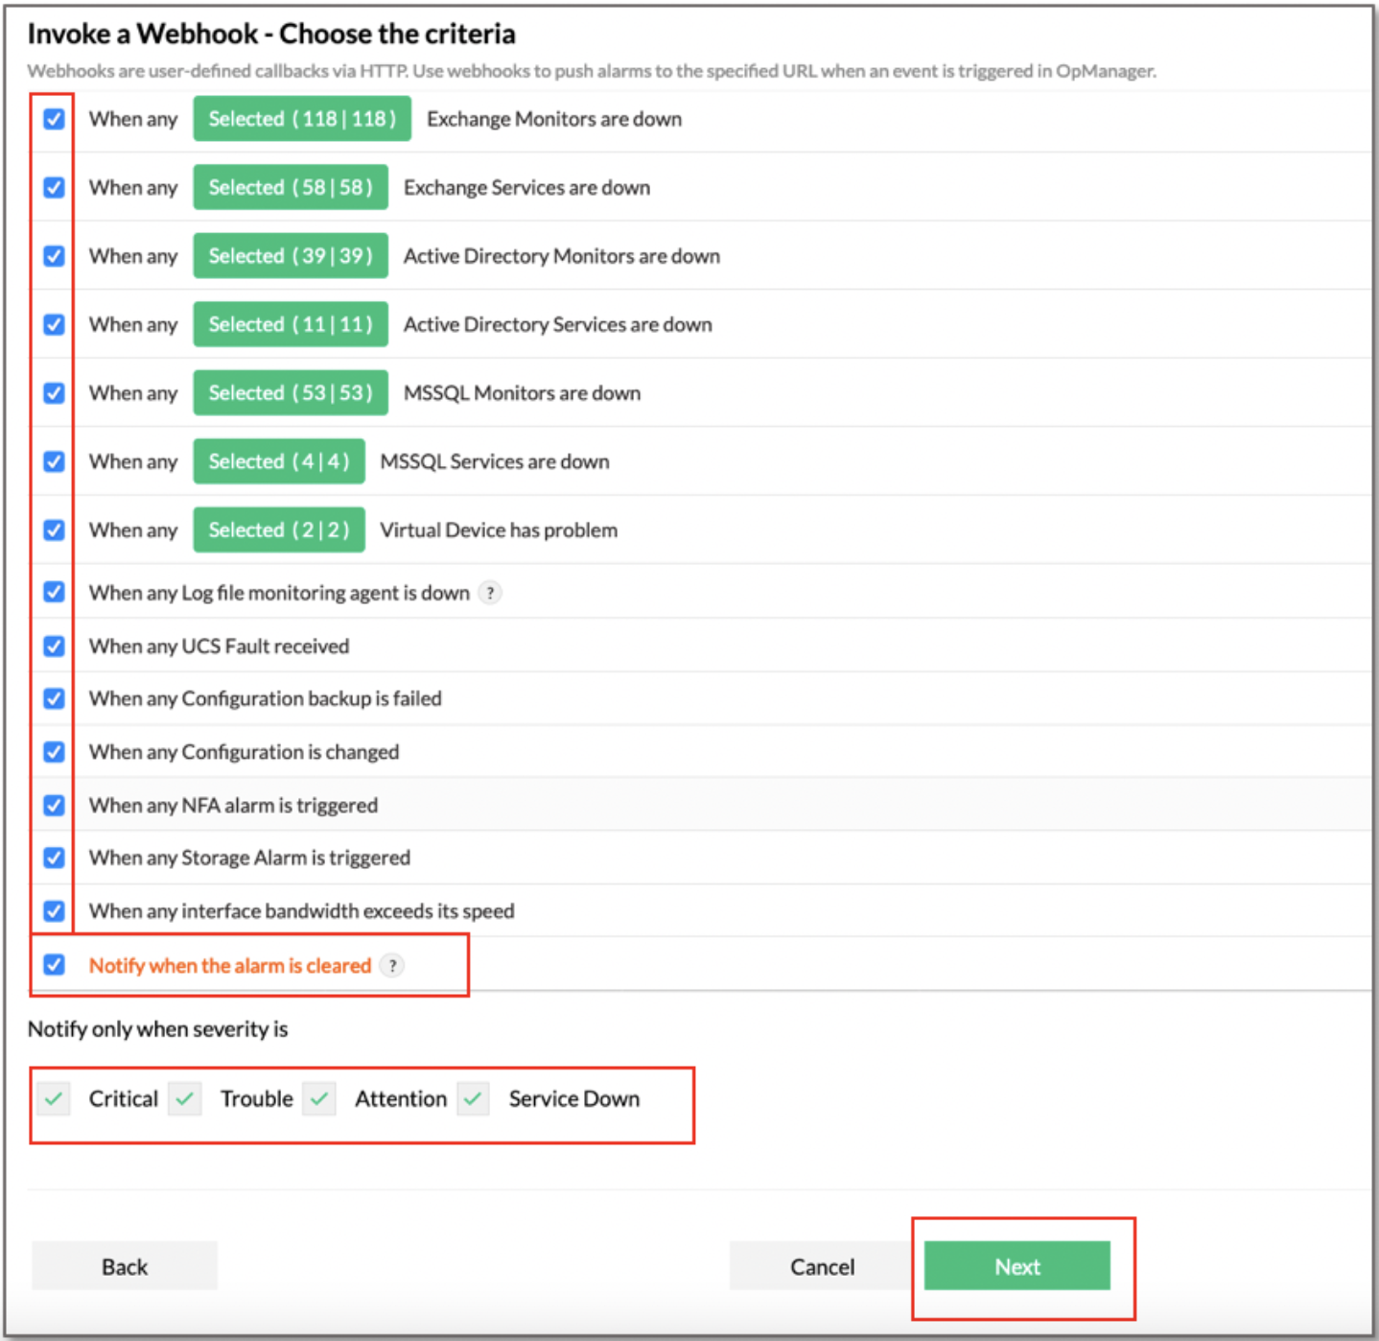Toggle the UCS Fault received checkbox
This screenshot has width=1379, height=1341.
coord(54,646)
